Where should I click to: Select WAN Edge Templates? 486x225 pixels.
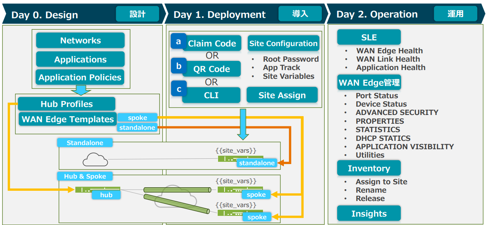[68, 119]
